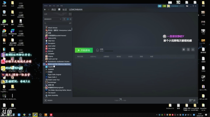Select Paper Dolls Original entry
Image resolution: width=210 pixels, height=117 pixels.
coord(54,75)
